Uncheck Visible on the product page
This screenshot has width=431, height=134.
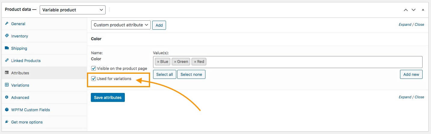[x=94, y=68]
